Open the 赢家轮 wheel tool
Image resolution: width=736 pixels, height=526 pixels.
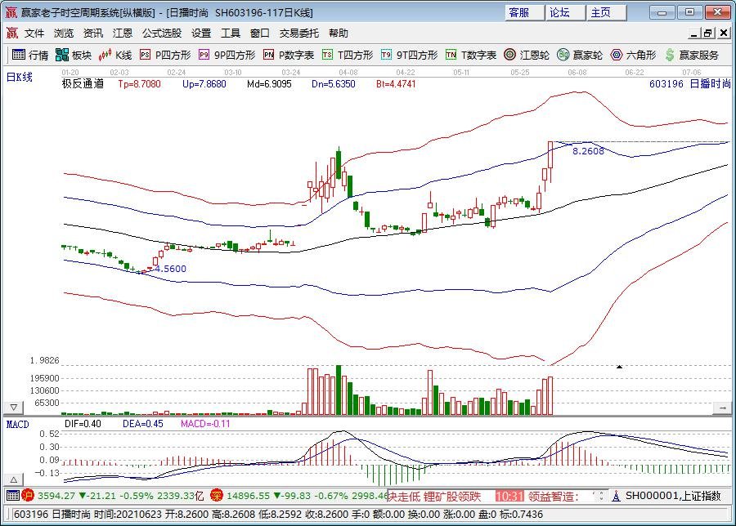[580, 55]
